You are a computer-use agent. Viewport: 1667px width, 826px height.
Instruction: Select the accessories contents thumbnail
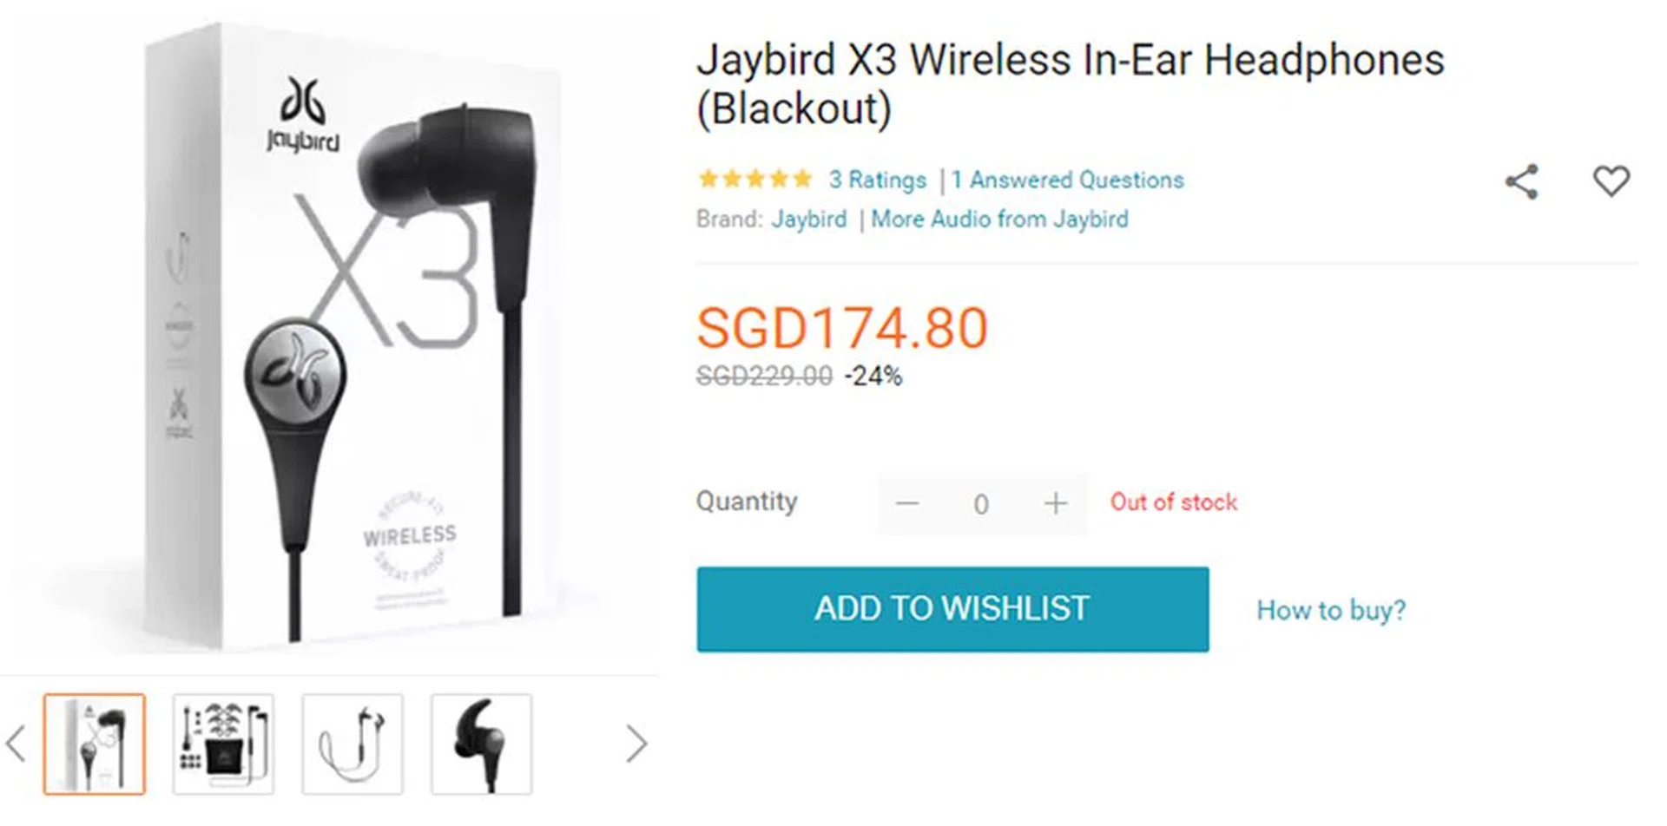coord(223,744)
